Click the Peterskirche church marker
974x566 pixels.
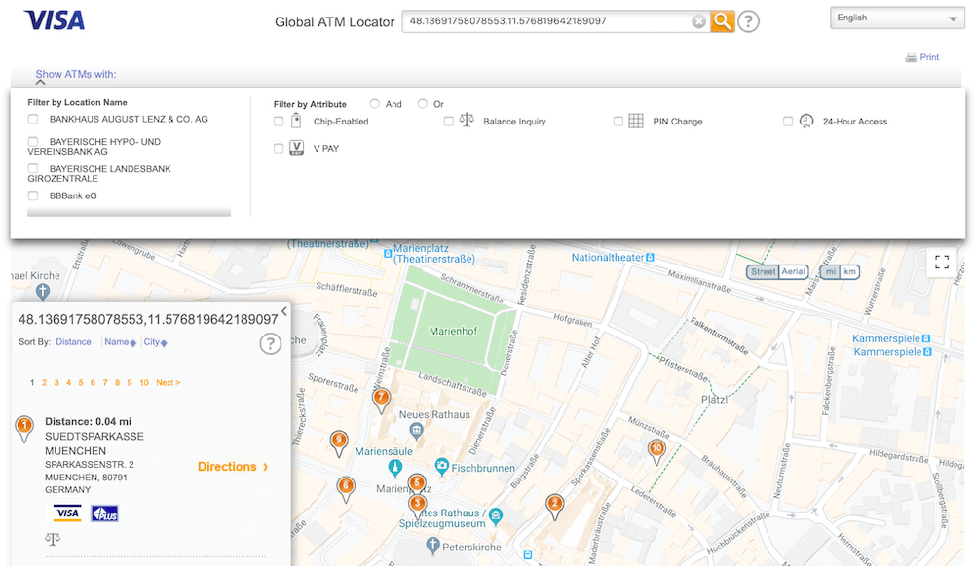(433, 547)
